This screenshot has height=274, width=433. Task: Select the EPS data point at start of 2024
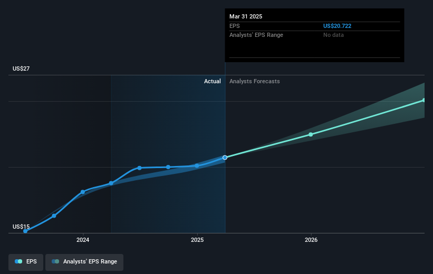(x=83, y=192)
